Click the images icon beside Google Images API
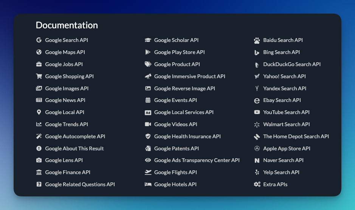Viewport: 355px width, 210px height. (39, 88)
